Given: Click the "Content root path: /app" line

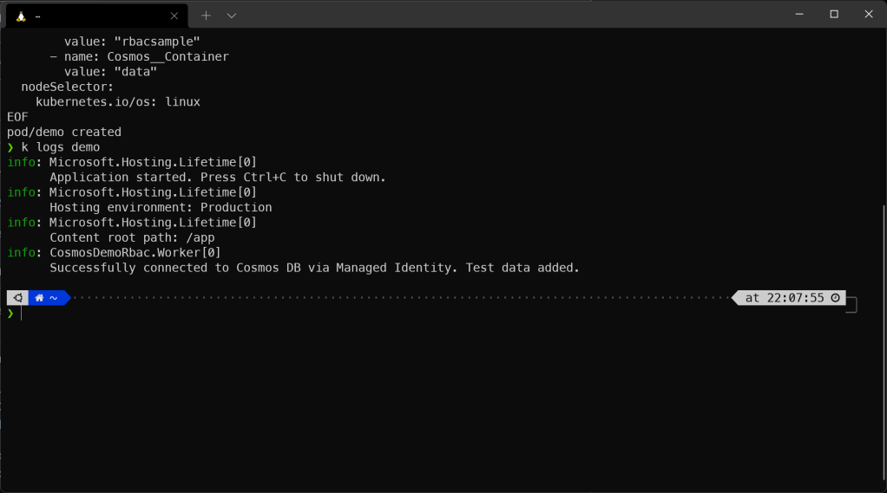Looking at the screenshot, I should [x=132, y=237].
